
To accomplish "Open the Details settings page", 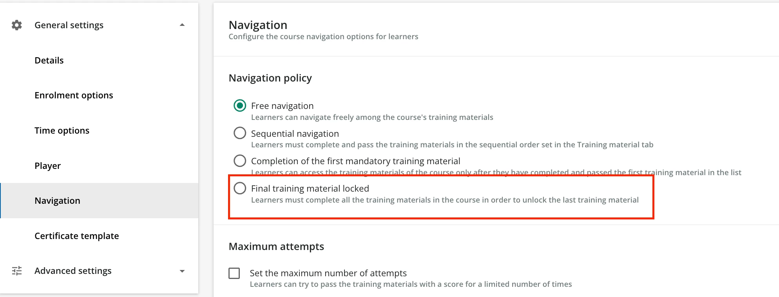I will pos(49,60).
